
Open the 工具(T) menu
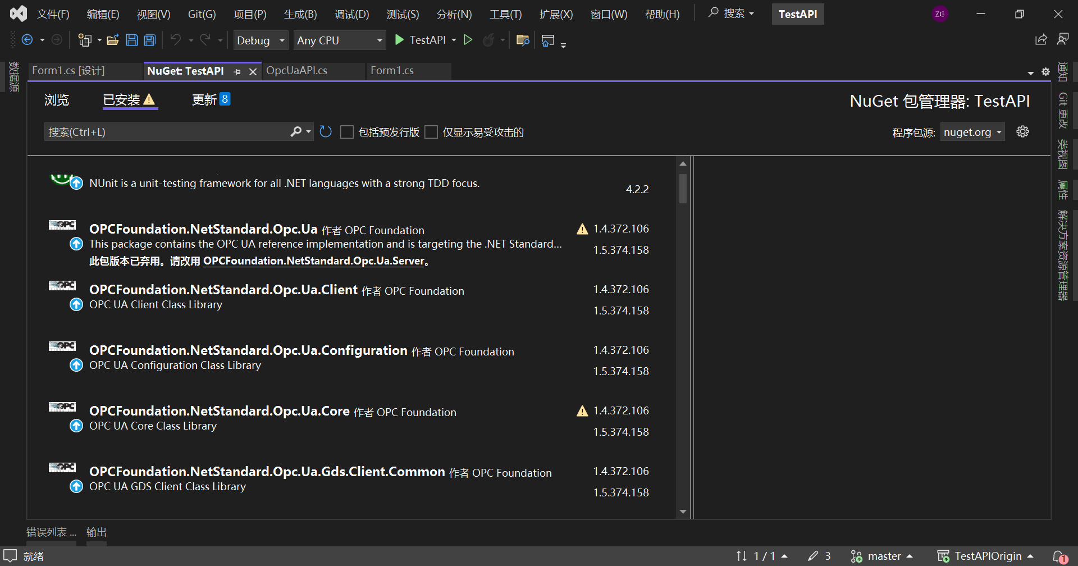point(506,14)
